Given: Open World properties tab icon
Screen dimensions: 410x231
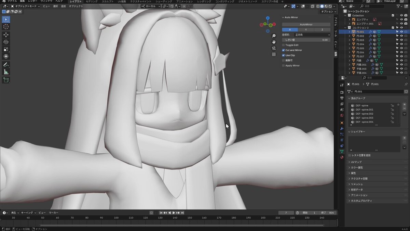Looking at the screenshot, I should click(342, 115).
